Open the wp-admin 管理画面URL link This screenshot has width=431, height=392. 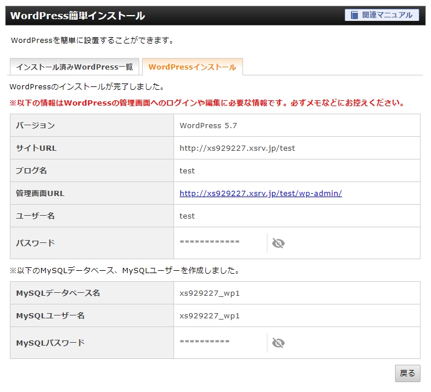tap(260, 193)
